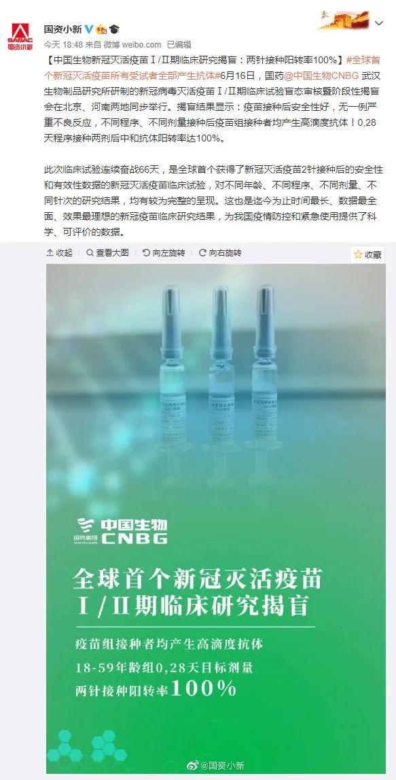Open the 国资小新 avatar logo
396x780 pixels.
[x=20, y=36]
